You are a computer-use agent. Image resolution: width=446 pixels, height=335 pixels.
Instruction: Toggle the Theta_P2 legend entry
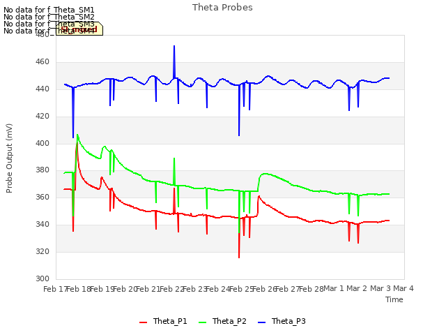click(x=222, y=321)
